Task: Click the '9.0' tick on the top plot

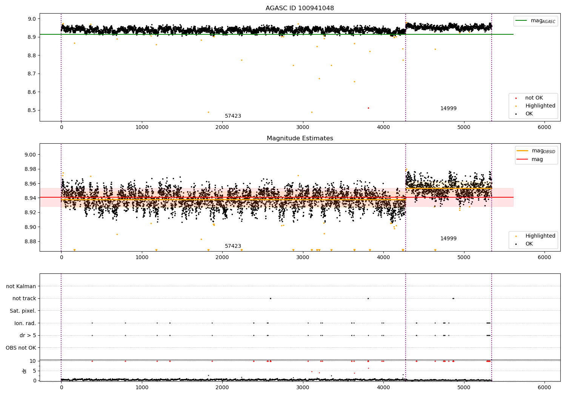Action: [31, 19]
